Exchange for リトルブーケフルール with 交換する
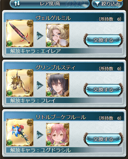Viewport: 128px width, 159px height. [103, 139]
